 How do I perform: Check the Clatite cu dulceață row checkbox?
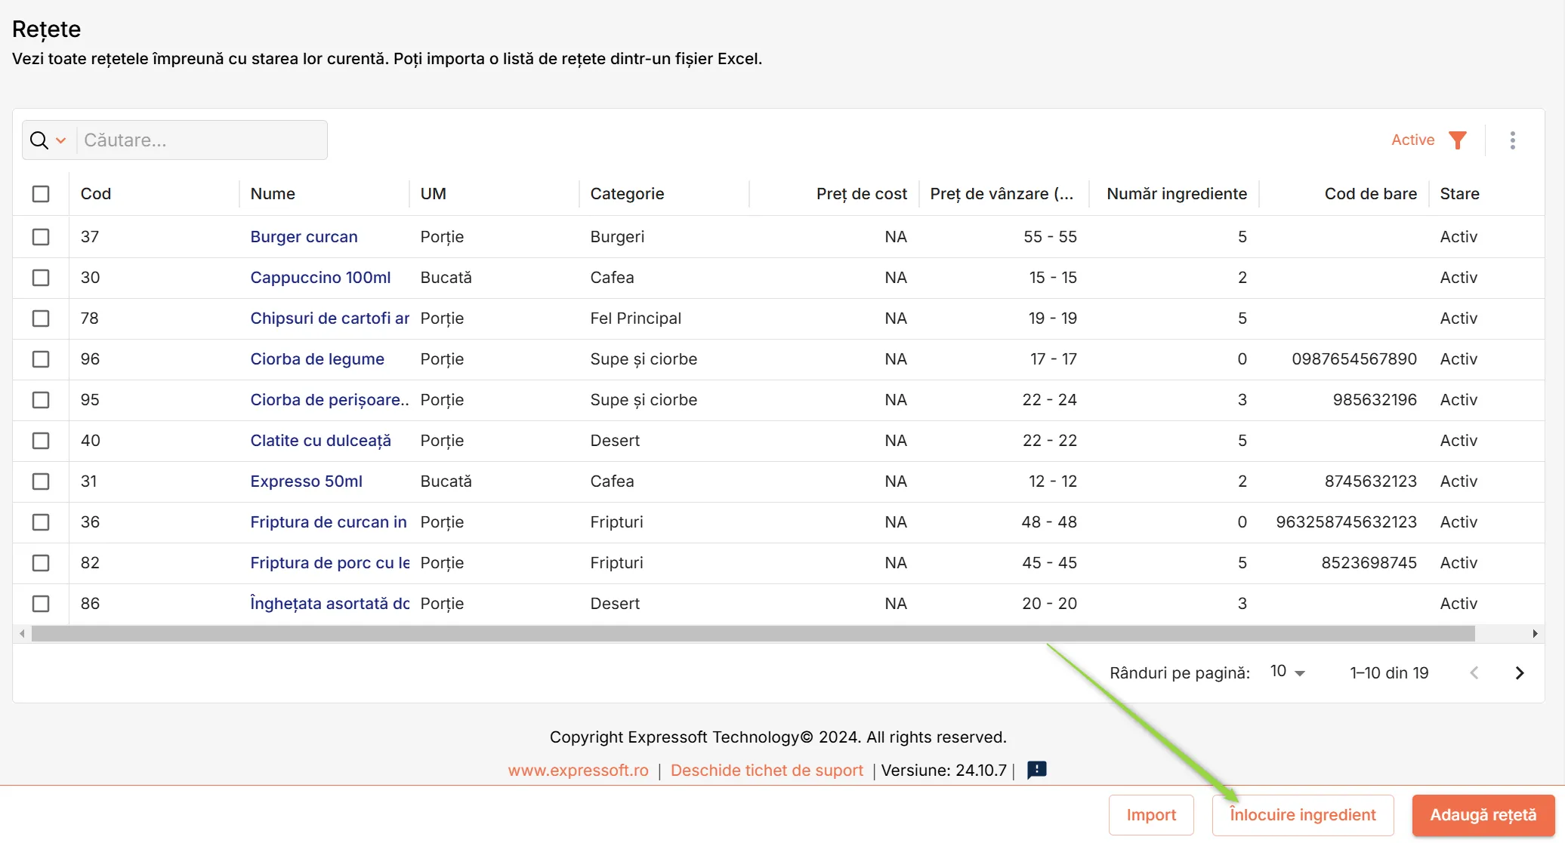click(41, 441)
